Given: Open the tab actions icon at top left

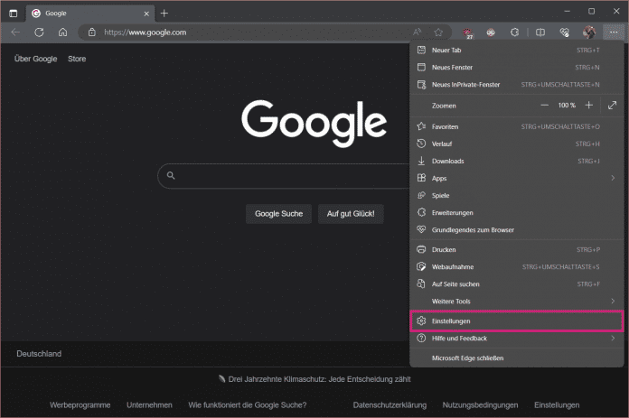Looking at the screenshot, I should (x=13, y=13).
